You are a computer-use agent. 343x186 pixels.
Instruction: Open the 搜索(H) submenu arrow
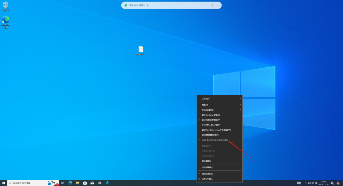(240, 105)
